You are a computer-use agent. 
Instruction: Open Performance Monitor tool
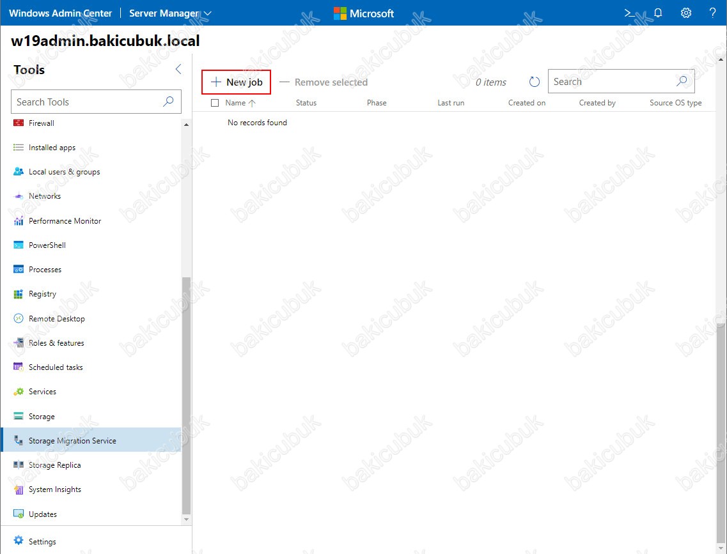[x=65, y=221]
